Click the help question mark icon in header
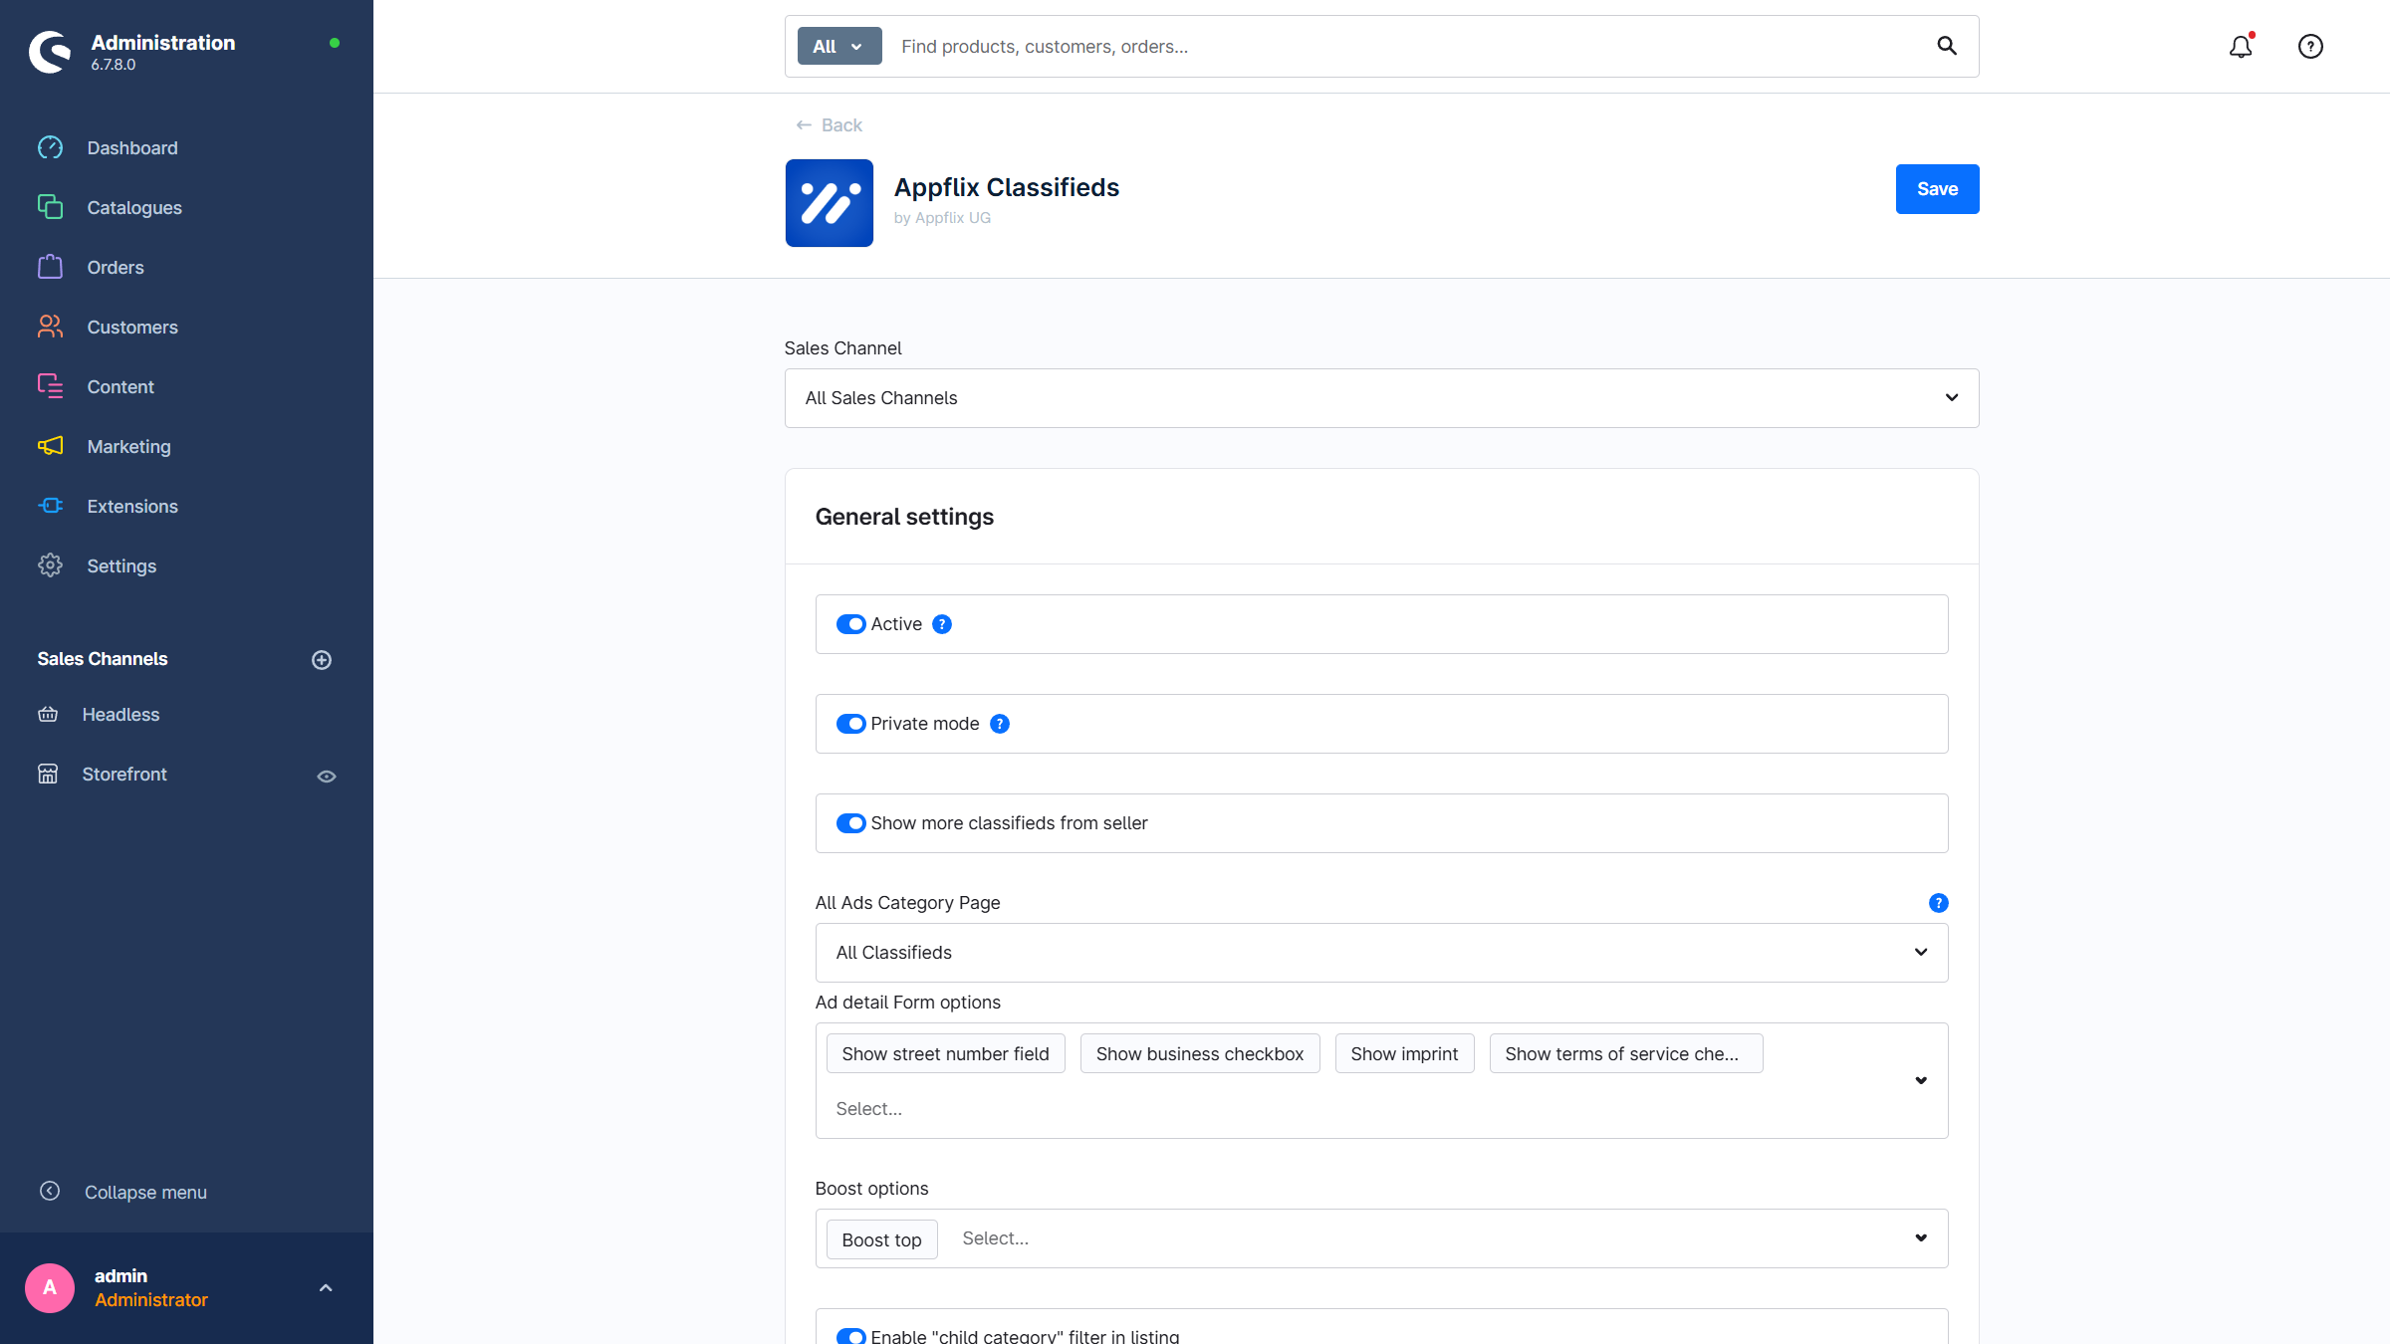 click(2310, 47)
